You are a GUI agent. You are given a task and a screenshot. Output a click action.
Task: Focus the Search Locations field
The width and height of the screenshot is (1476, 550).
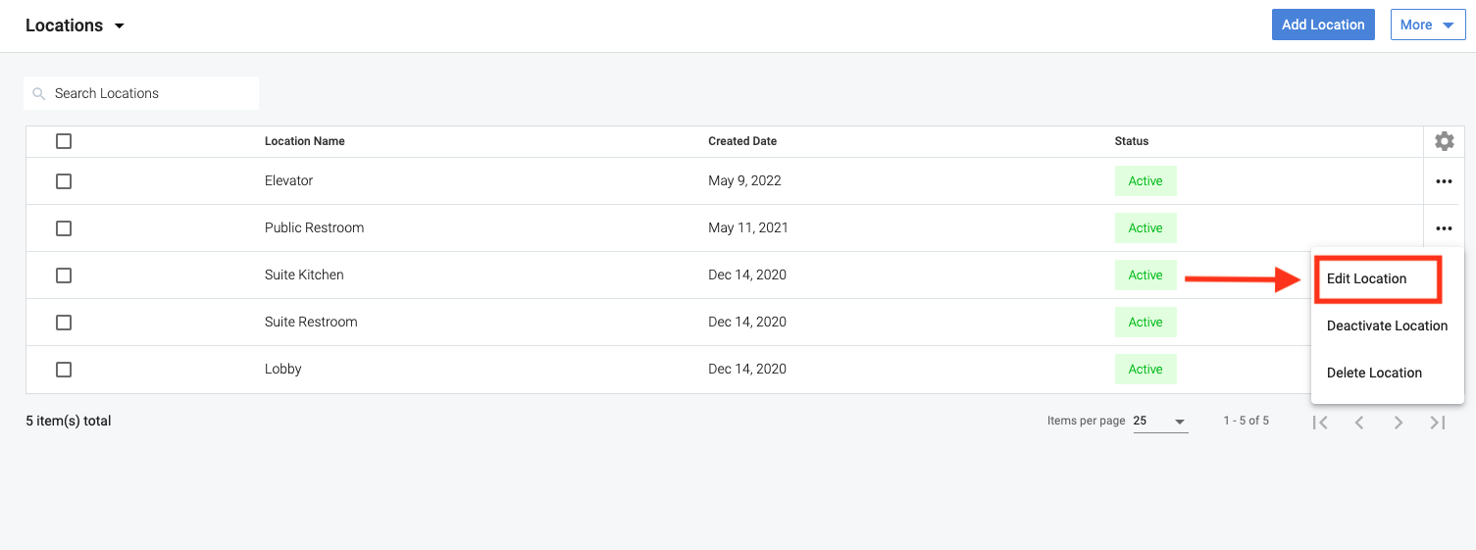[x=147, y=94]
